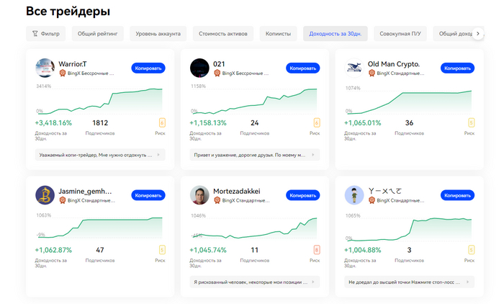Image resolution: width=504 pixels, height=304 pixels.
Task: Select the Стоимость активов tab
Action: coord(222,34)
